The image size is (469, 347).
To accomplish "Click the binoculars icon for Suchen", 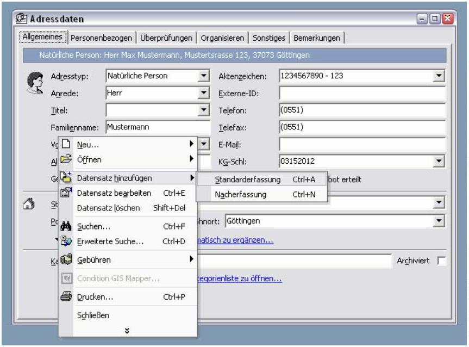I will (x=67, y=226).
